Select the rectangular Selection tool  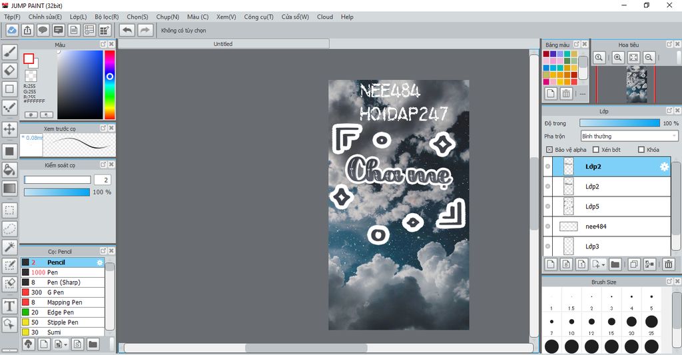pyautogui.click(x=9, y=210)
